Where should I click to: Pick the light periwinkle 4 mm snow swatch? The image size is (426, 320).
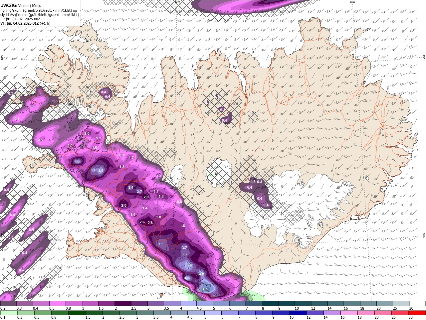pyautogui.click(x=188, y=303)
